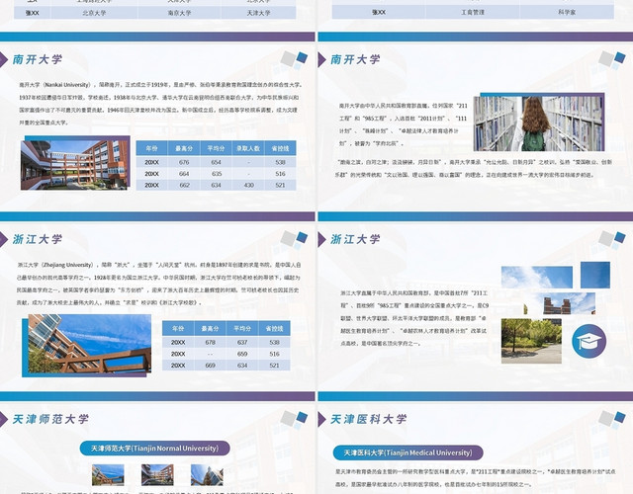Select the girl in library photo
Screen dimensions: 633x494
tap(538, 123)
